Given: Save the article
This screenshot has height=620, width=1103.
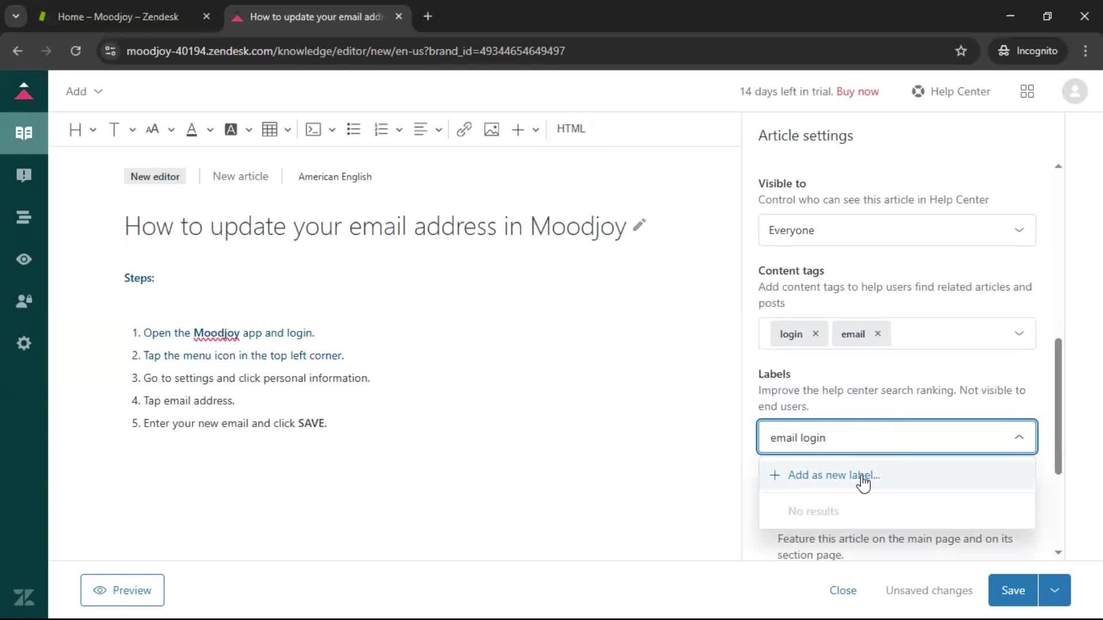Looking at the screenshot, I should (x=1013, y=590).
